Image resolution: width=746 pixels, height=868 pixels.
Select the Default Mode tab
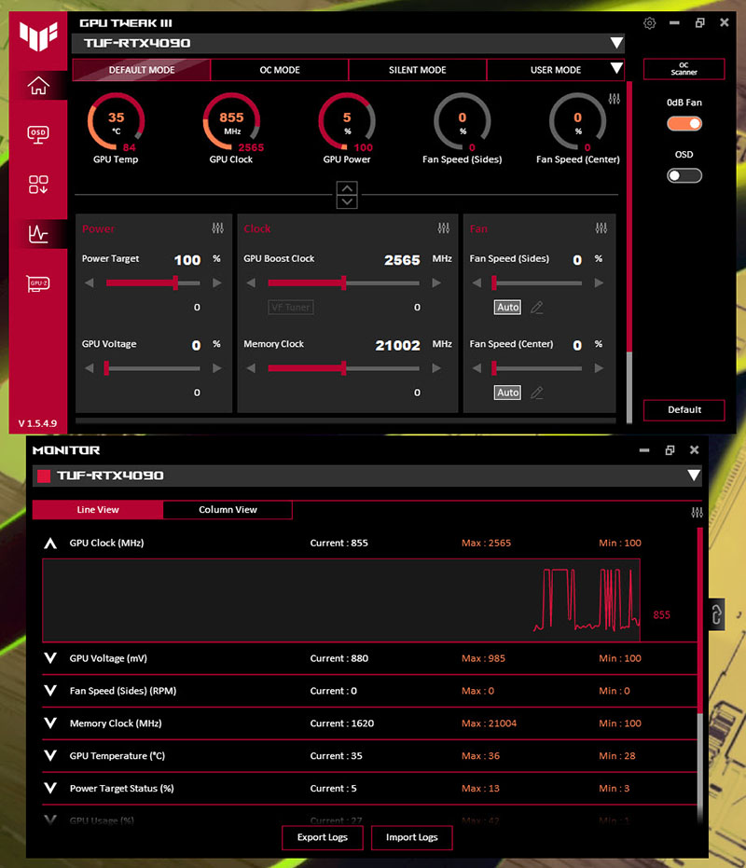141,70
